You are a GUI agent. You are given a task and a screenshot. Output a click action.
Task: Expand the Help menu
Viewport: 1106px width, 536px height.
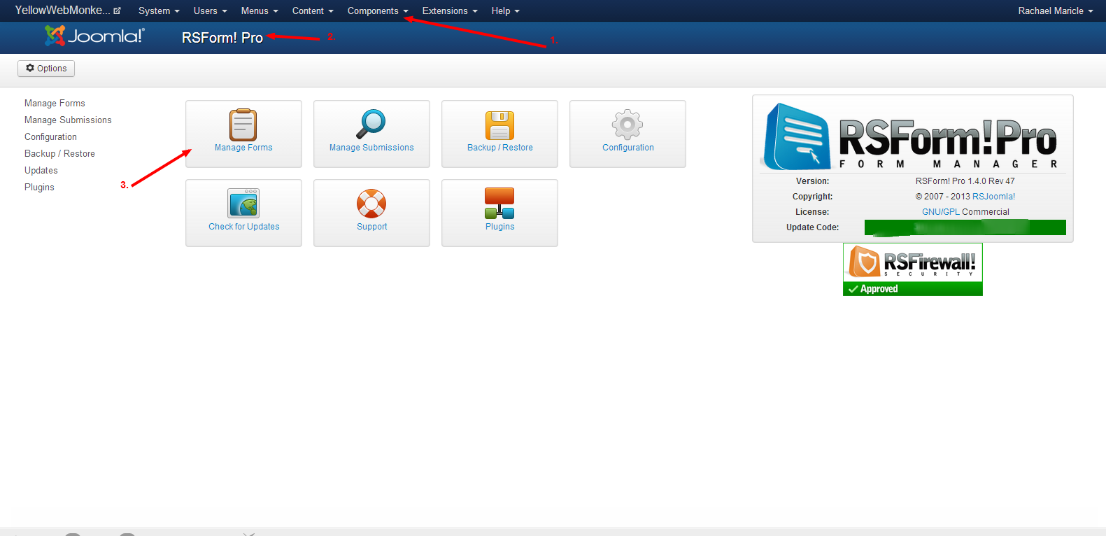tap(505, 10)
